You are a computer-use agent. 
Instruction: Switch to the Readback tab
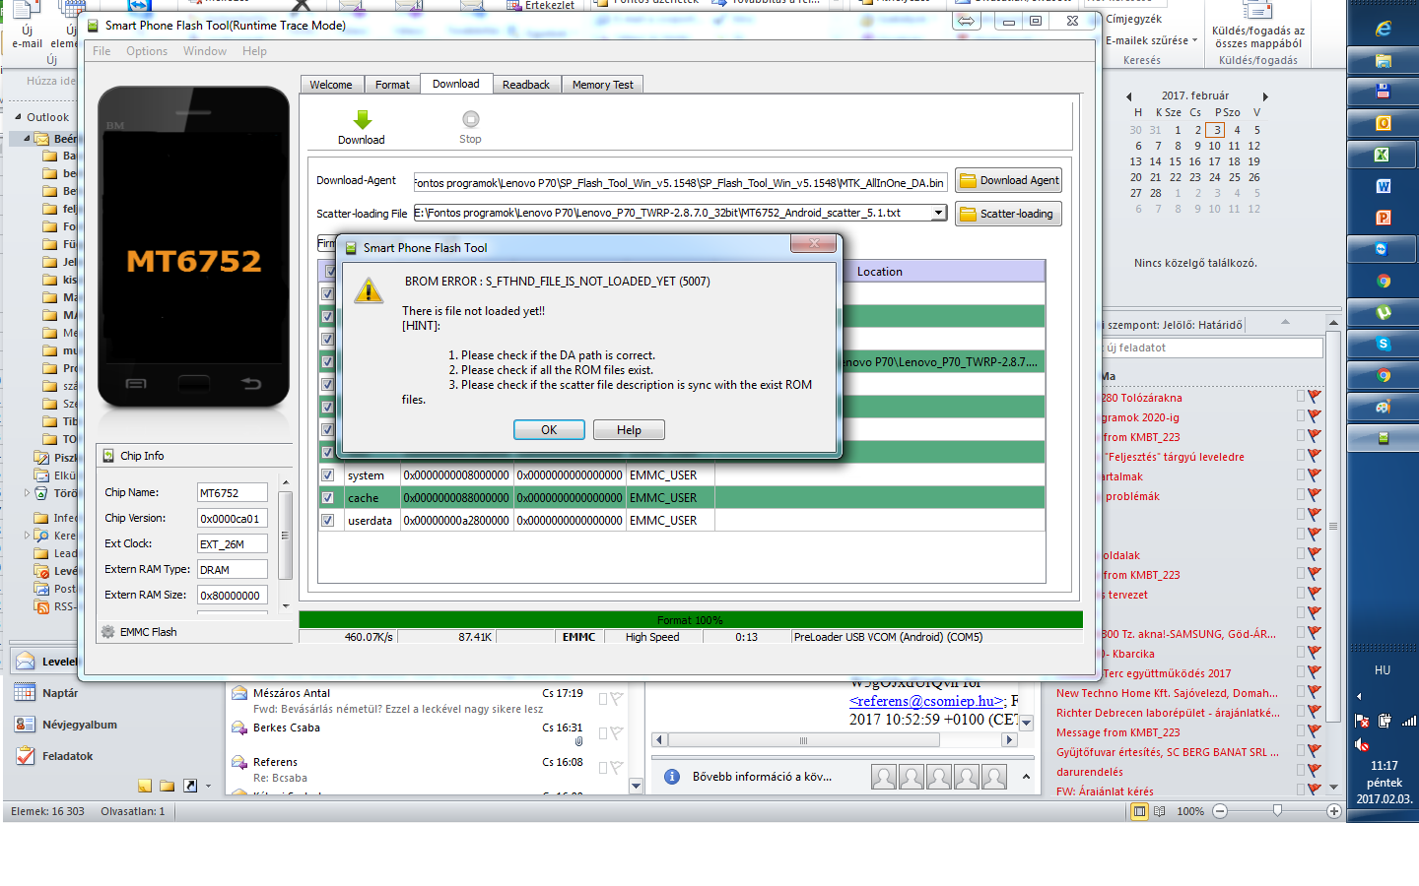(526, 85)
